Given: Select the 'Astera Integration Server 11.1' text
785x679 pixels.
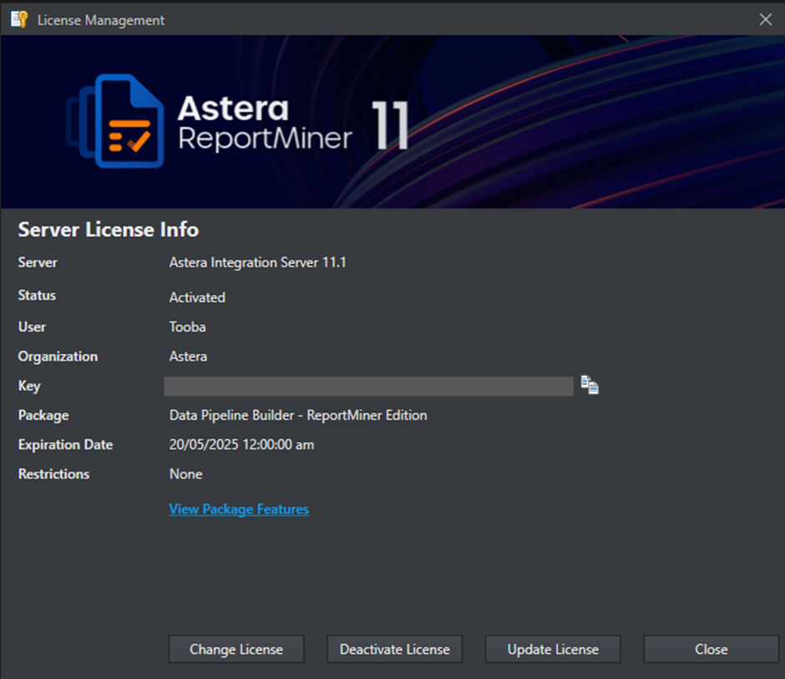Looking at the screenshot, I should [257, 262].
